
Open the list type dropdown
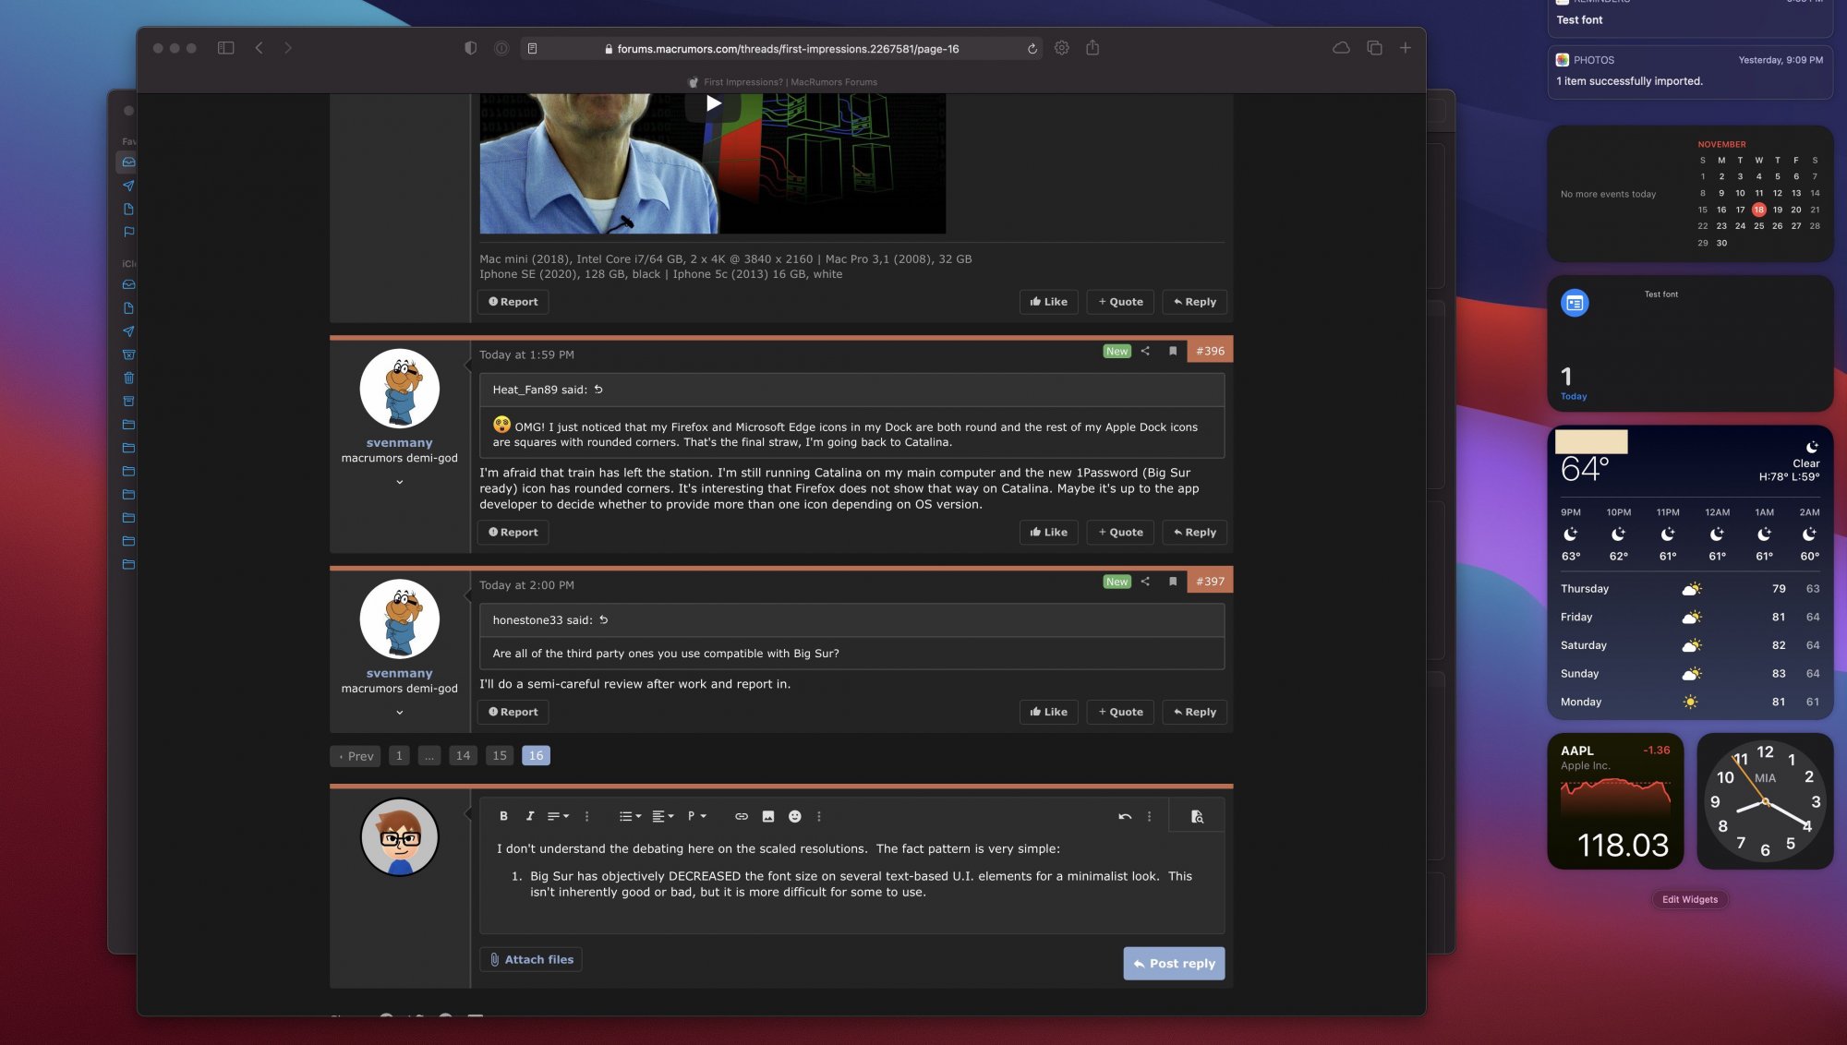(630, 816)
